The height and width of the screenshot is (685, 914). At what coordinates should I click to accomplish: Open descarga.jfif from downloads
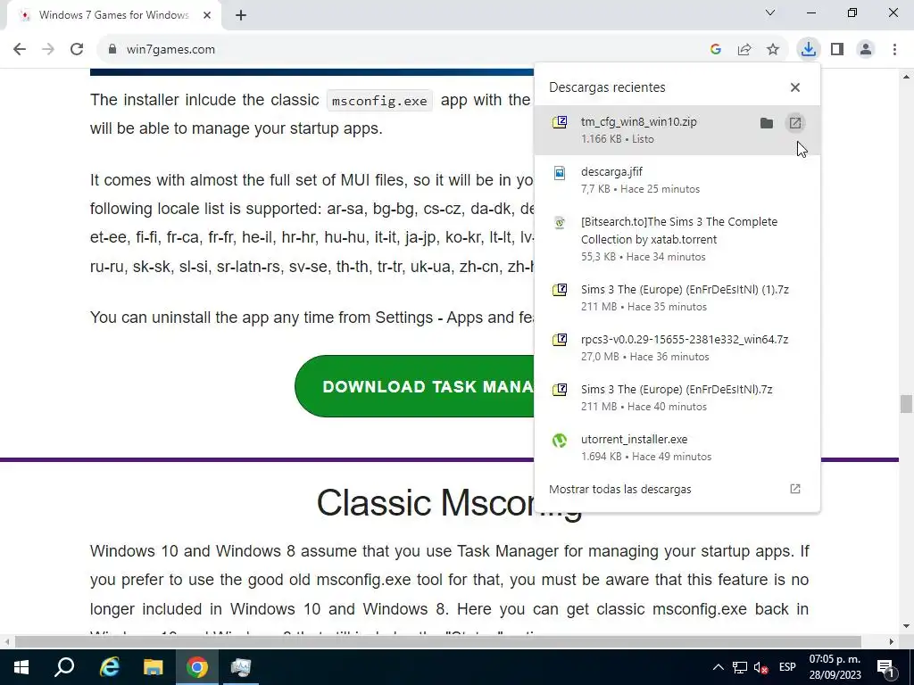(677, 180)
